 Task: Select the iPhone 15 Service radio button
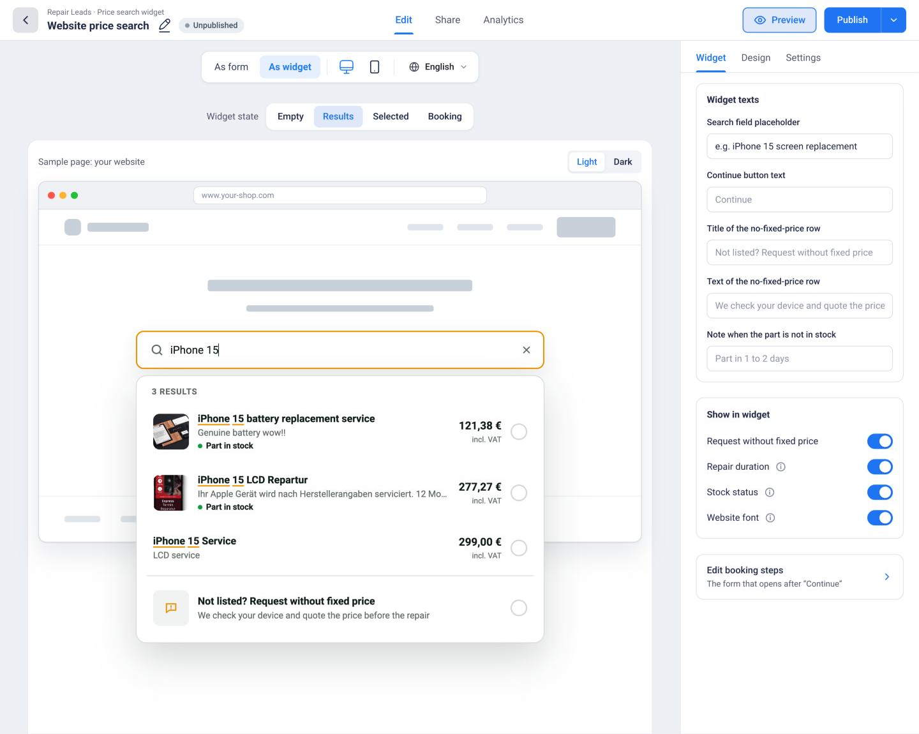coord(519,548)
